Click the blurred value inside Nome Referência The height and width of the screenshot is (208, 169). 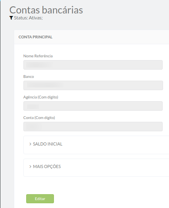point(39,65)
